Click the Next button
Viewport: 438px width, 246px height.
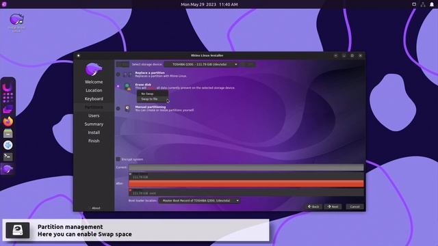(333, 206)
